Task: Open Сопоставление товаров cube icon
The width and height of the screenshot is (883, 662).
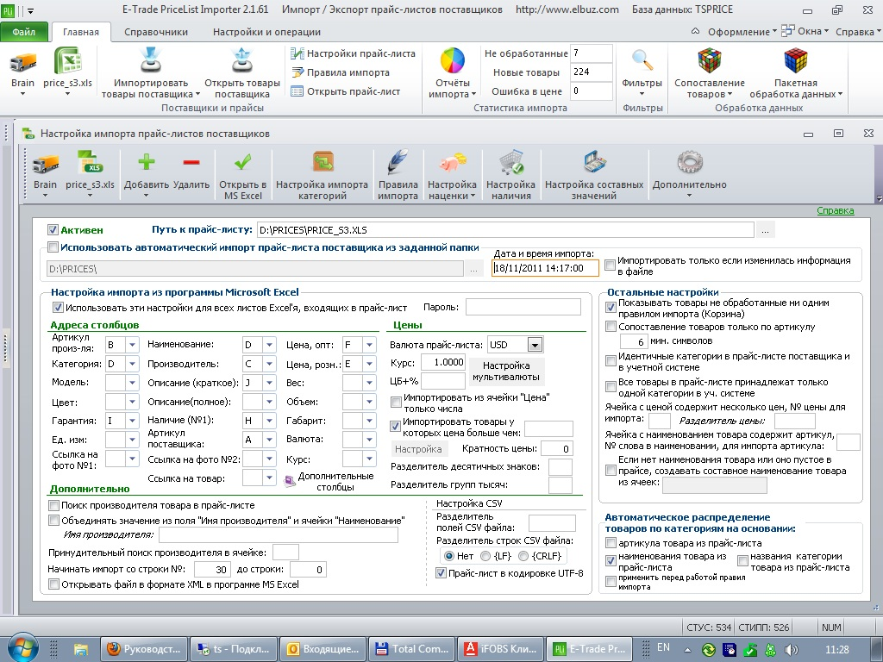Action: 710,61
